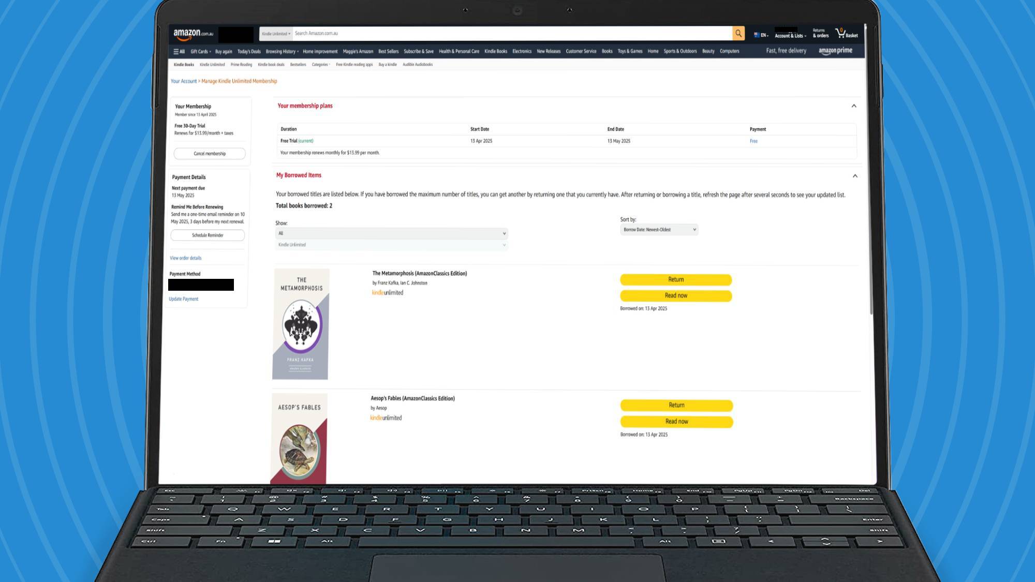The image size is (1035, 582).
Task: Open Aesop's Fables (AmazonClassics Edition) title
Action: click(412, 399)
